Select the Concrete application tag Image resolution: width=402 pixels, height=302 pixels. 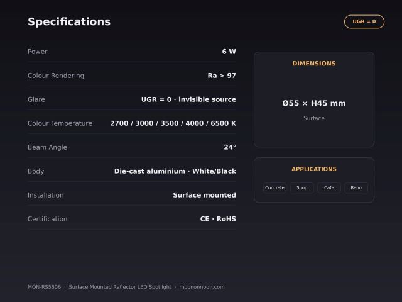(274, 187)
